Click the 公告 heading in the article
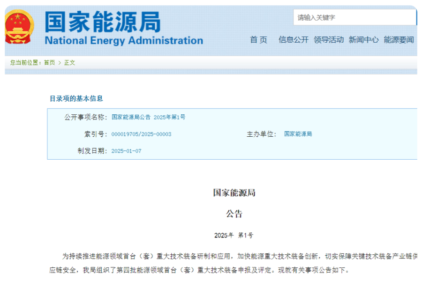This screenshot has width=422, height=281. click(234, 214)
